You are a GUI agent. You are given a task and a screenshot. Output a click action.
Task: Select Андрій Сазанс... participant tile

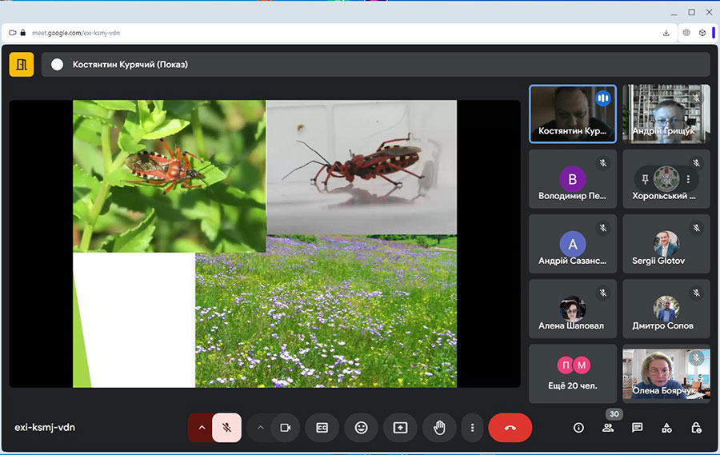[x=573, y=244]
